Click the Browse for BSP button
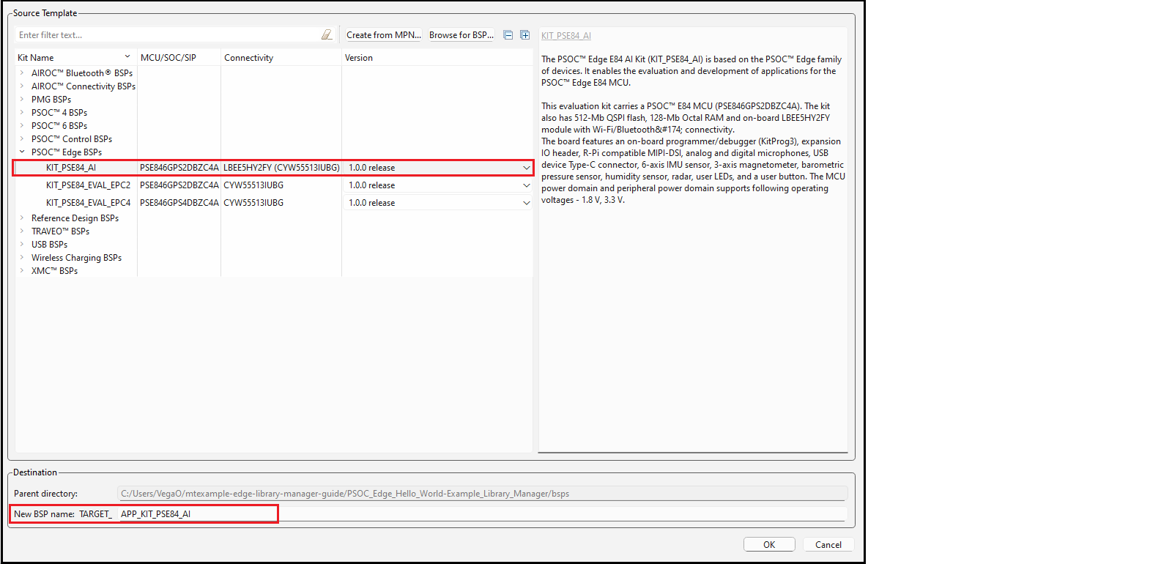The width and height of the screenshot is (1172, 564). coord(461,35)
